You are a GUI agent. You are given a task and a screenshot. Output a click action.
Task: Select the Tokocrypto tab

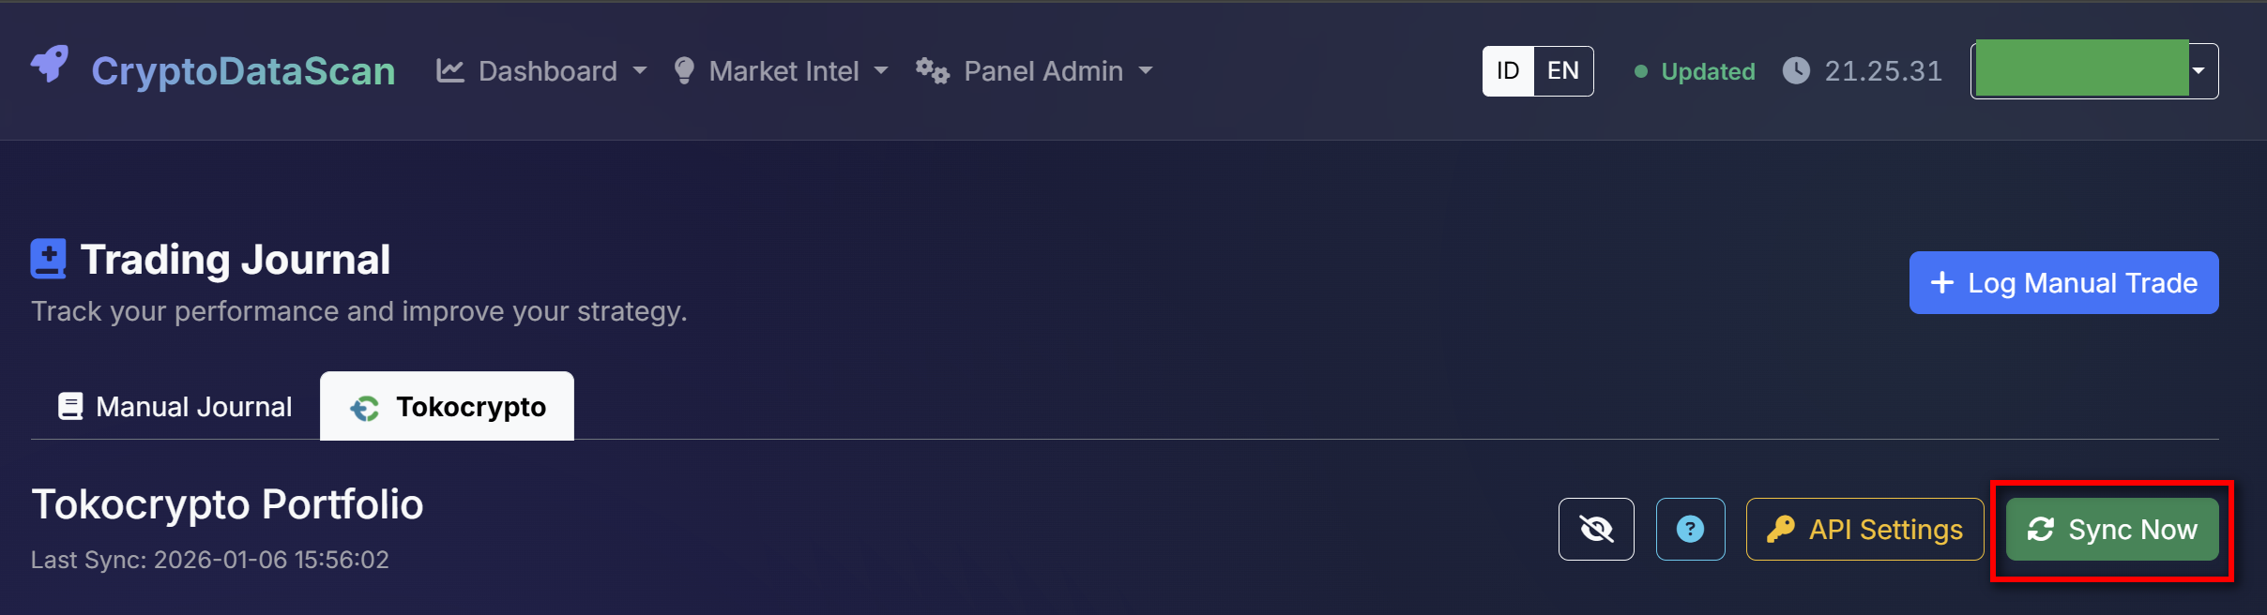(449, 406)
